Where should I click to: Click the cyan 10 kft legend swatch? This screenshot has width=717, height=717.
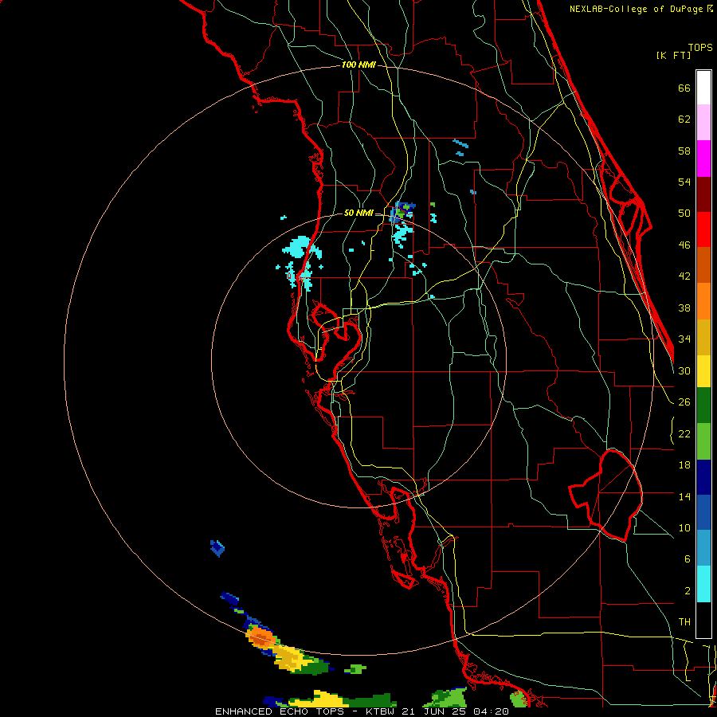[703, 584]
